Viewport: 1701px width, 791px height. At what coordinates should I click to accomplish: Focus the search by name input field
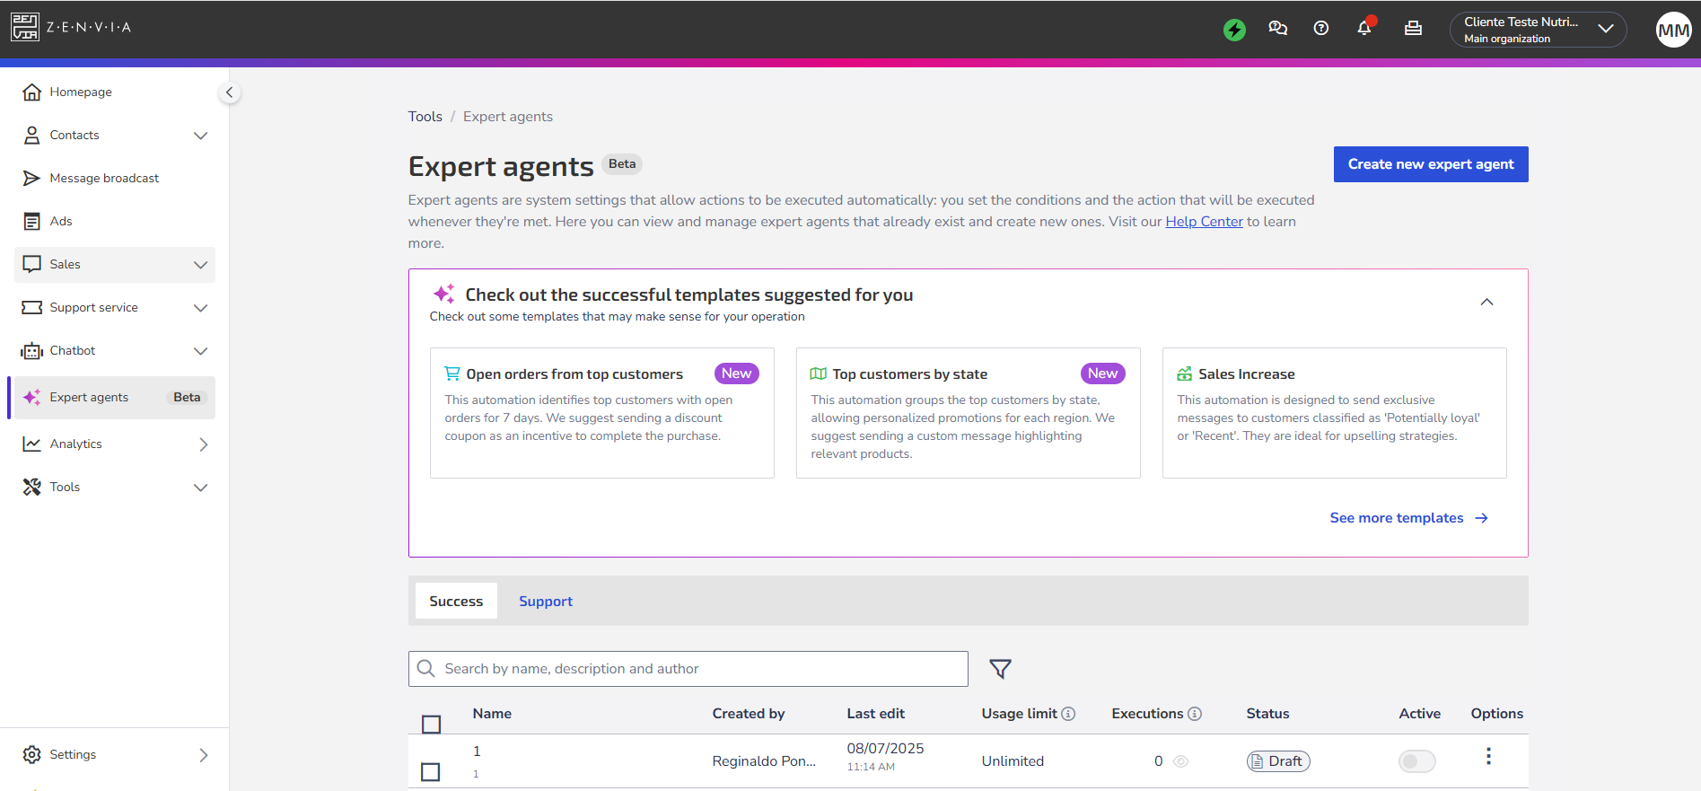click(688, 669)
